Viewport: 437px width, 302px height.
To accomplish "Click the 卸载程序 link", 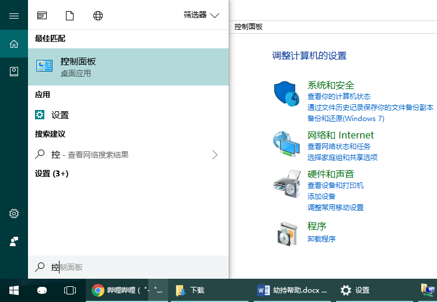I will (321, 239).
